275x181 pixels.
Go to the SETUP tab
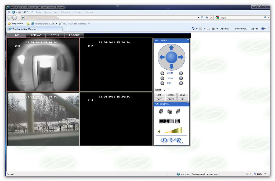[55, 35]
